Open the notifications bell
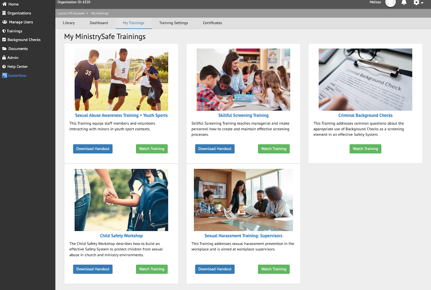 tap(404, 3)
